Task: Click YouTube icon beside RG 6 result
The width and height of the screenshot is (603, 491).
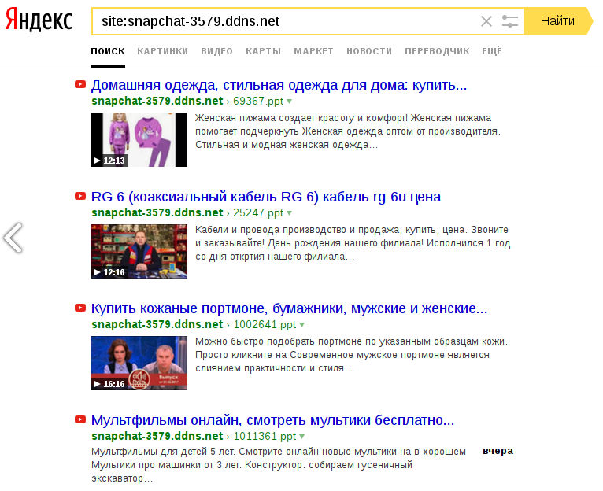Action: tap(80, 196)
